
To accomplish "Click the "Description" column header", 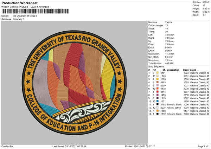I will click(173, 70).
